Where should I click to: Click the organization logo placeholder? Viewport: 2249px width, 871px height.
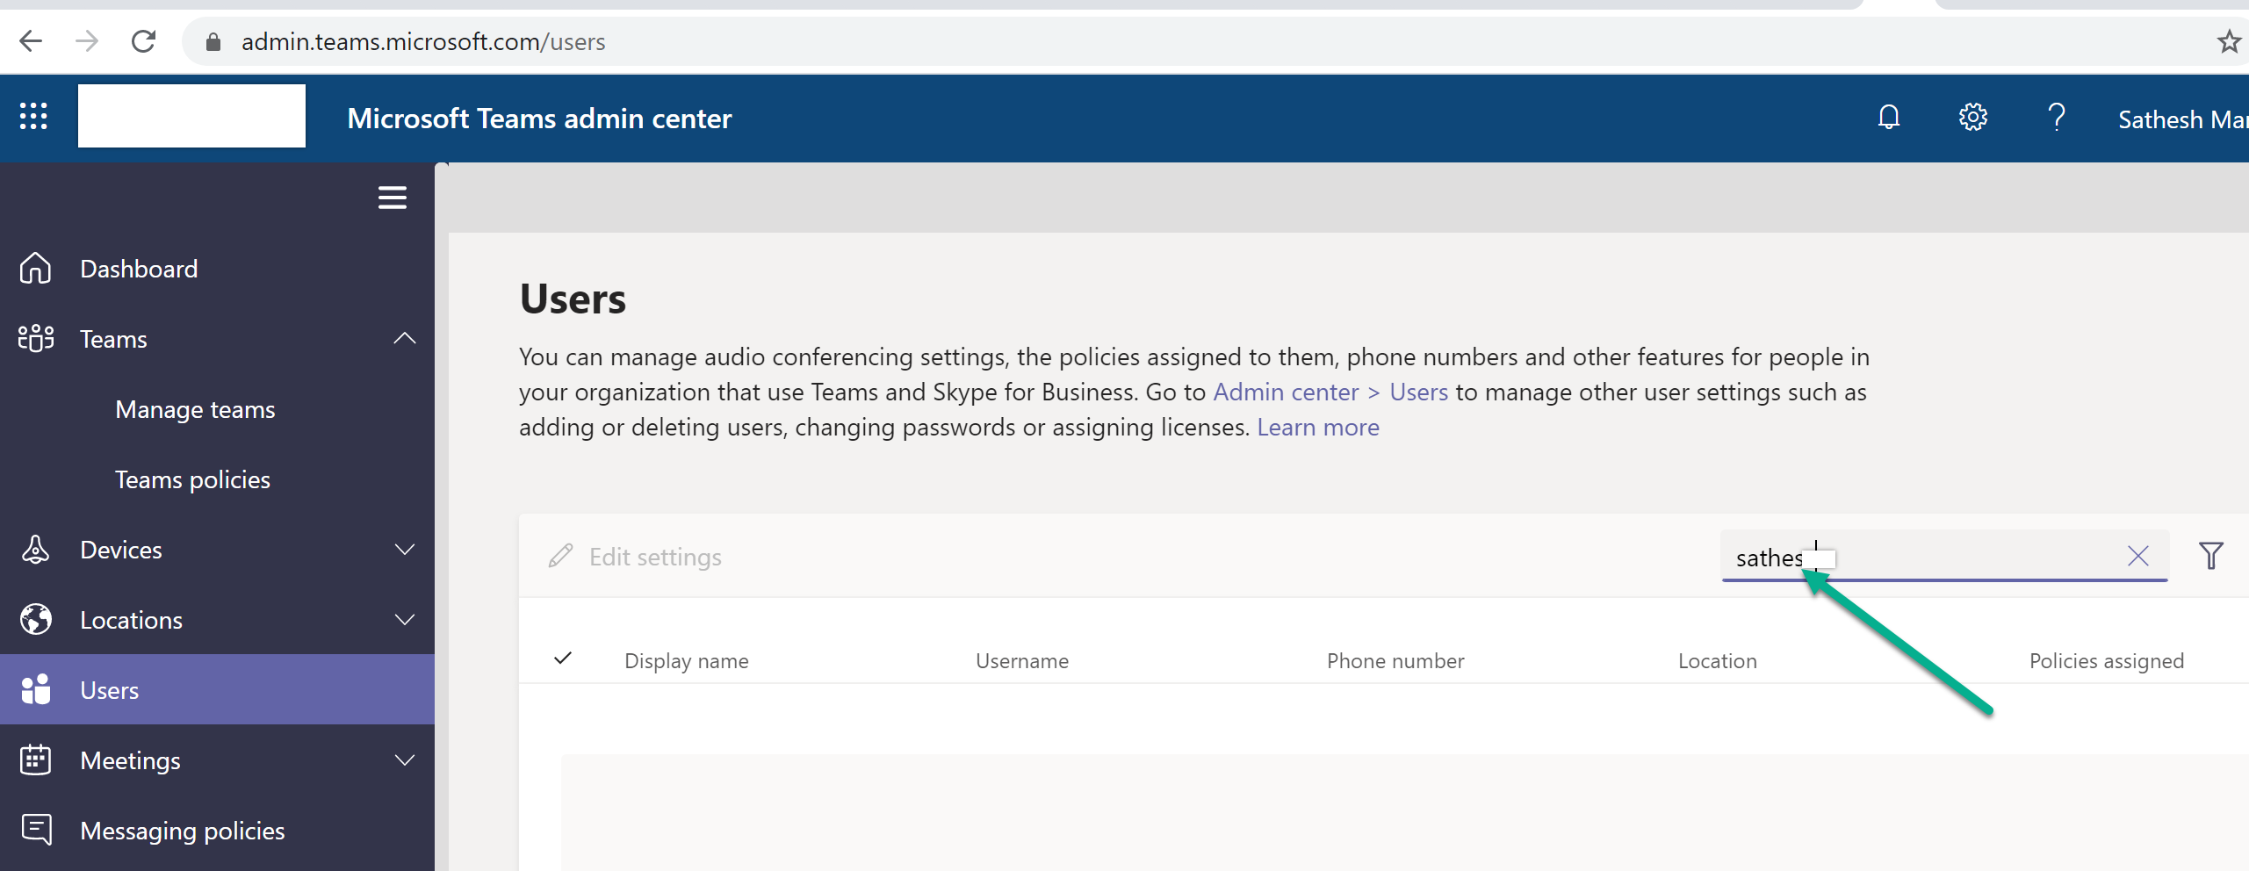click(x=191, y=116)
